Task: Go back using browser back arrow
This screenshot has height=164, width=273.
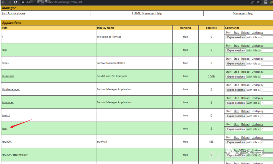Action: coord(4,2)
